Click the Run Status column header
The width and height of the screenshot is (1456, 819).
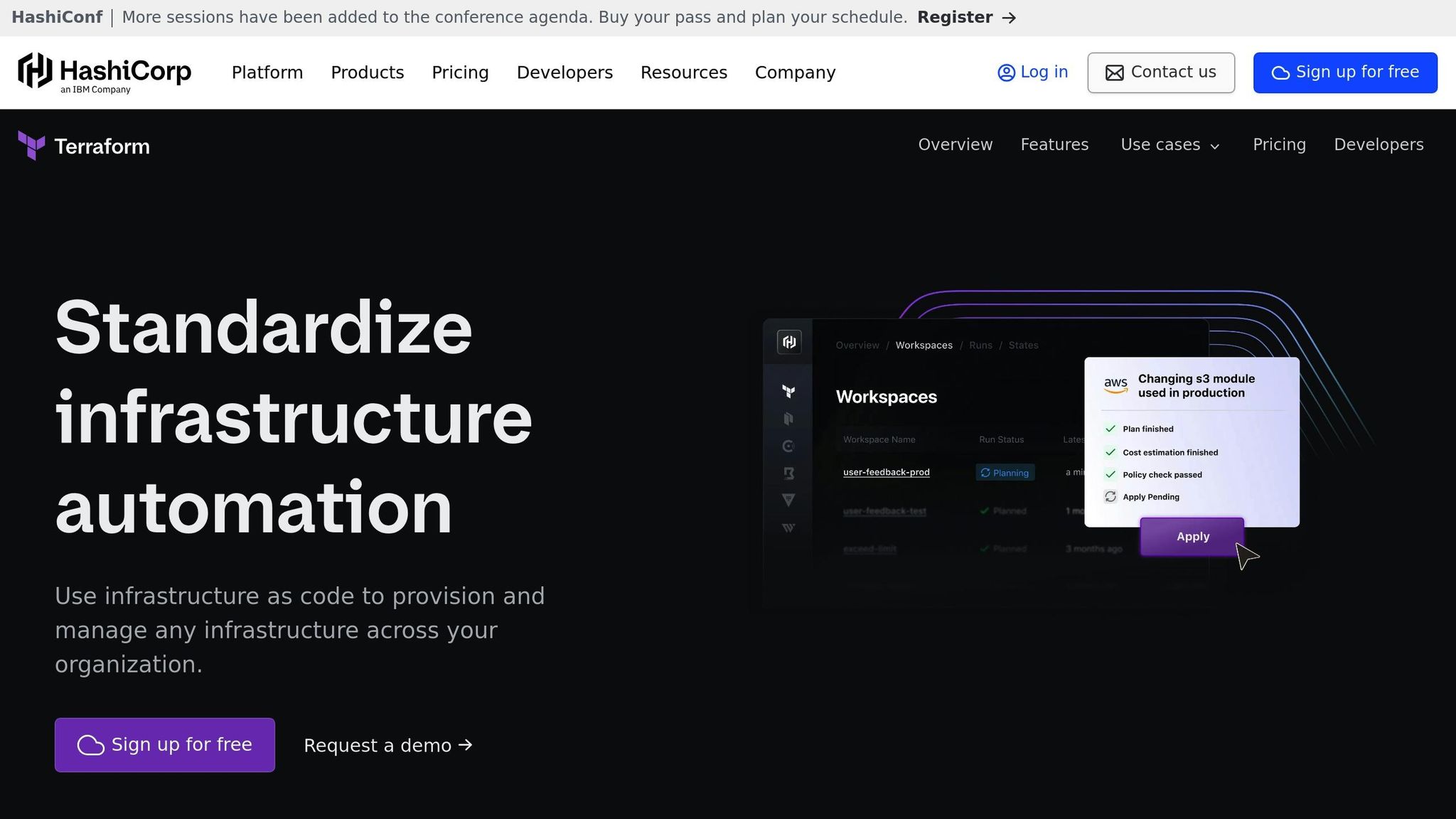(x=1001, y=439)
